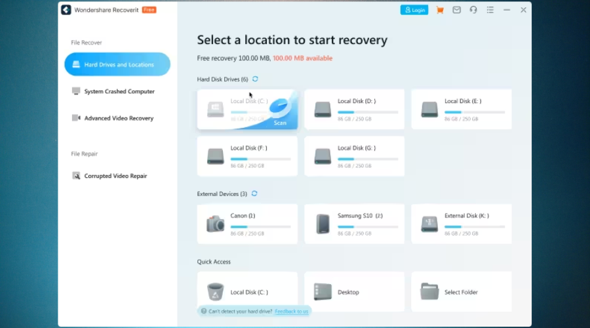Click Local Disk (E:) usage bar
This screenshot has width=590, height=328.
(x=475, y=112)
